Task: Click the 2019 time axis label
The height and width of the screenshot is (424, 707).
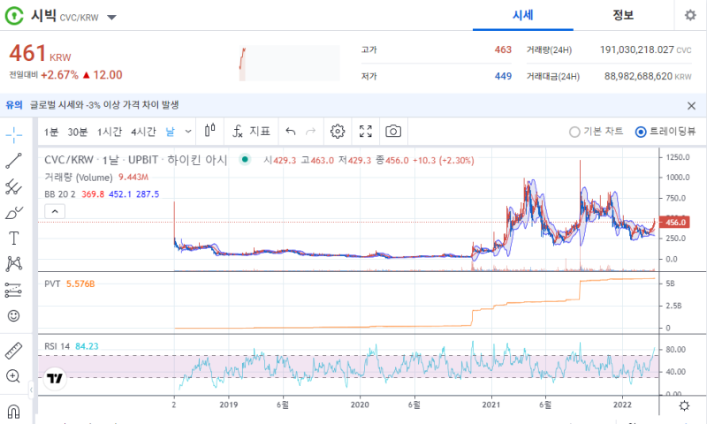Action: click(x=229, y=405)
